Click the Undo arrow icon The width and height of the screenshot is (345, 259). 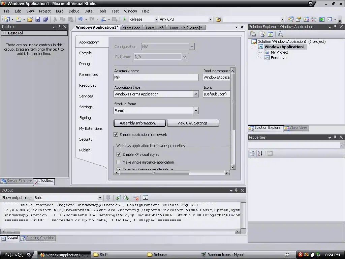pos(81,19)
